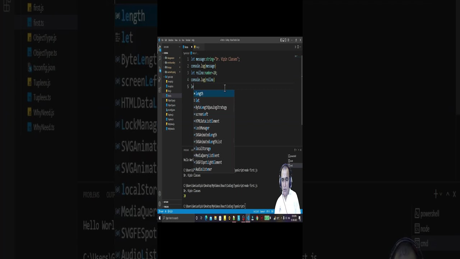Expand the errorboundary folder
Viewport: 460px width, 259px height.
point(172,63)
